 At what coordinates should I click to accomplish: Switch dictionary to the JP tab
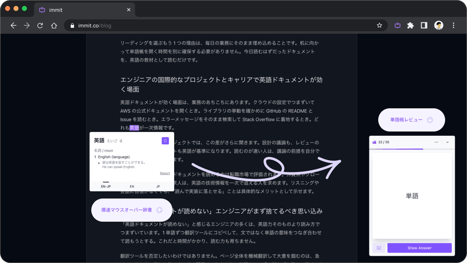[158, 186]
